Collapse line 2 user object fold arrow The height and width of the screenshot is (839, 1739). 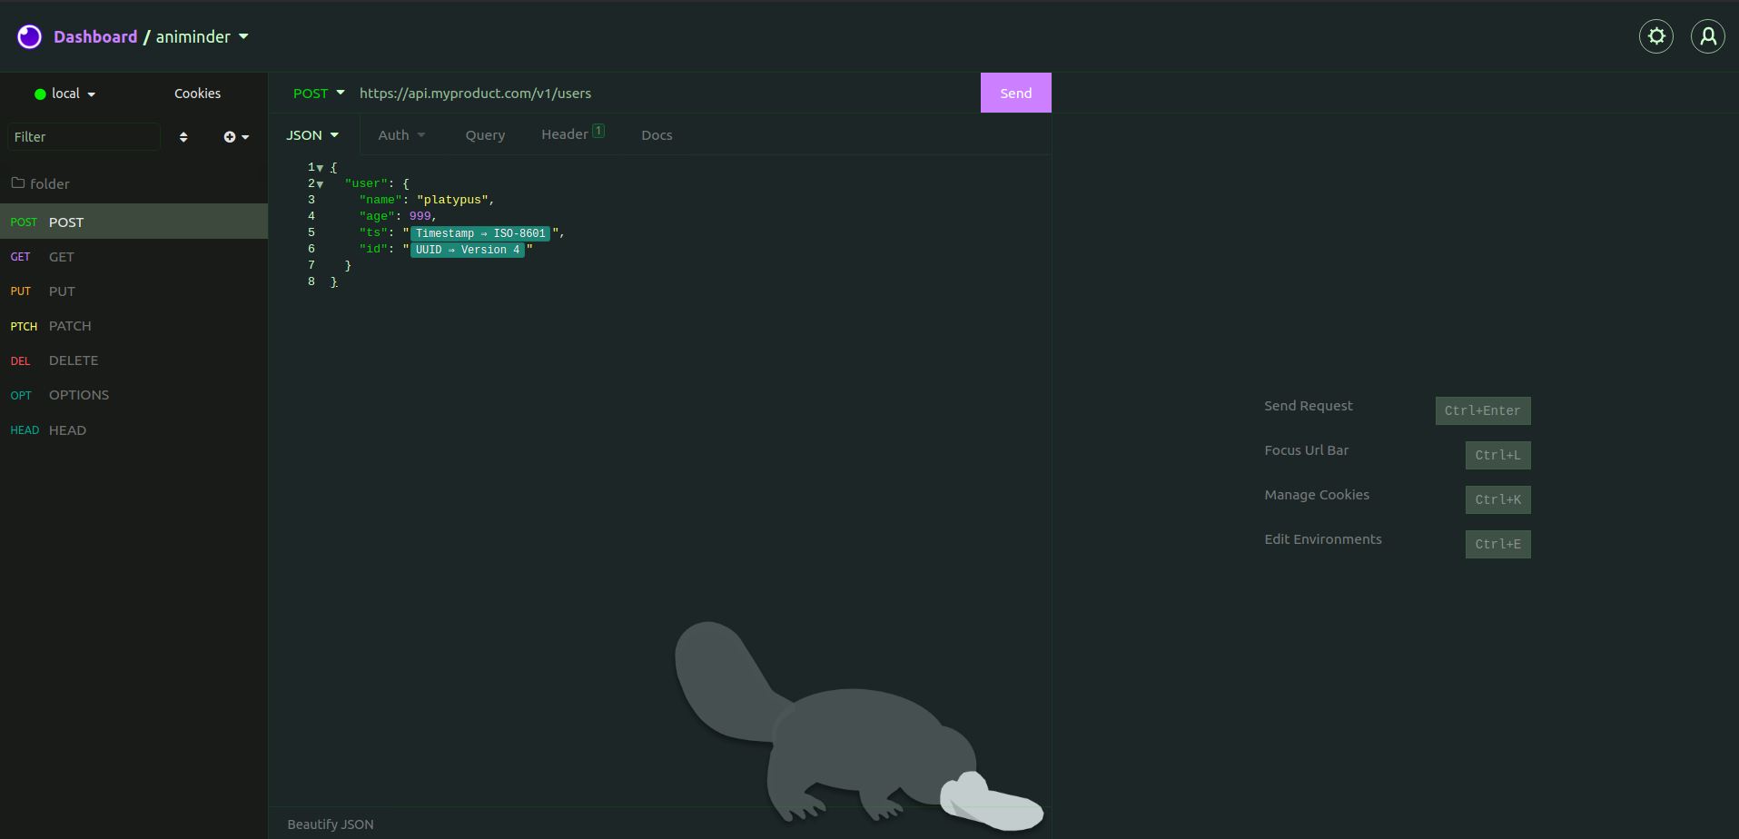tap(320, 184)
